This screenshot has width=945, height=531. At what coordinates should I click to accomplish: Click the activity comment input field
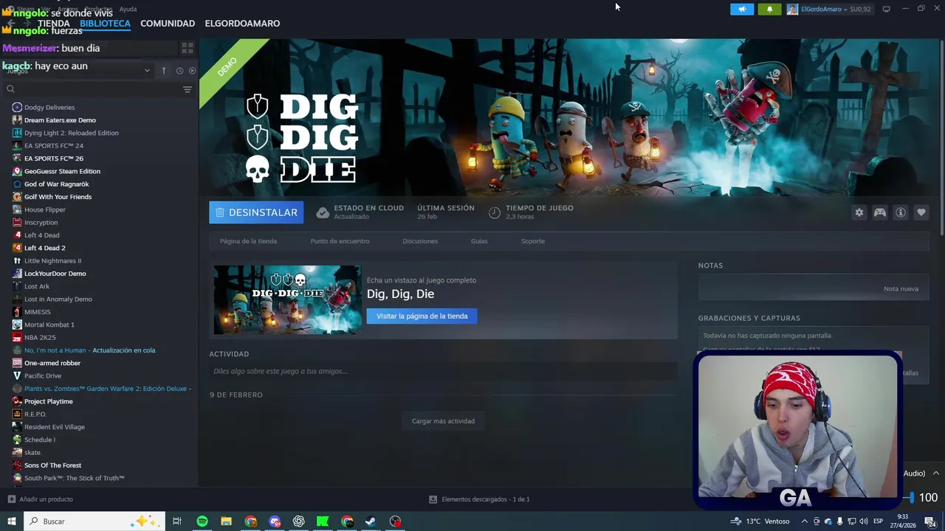(443, 371)
